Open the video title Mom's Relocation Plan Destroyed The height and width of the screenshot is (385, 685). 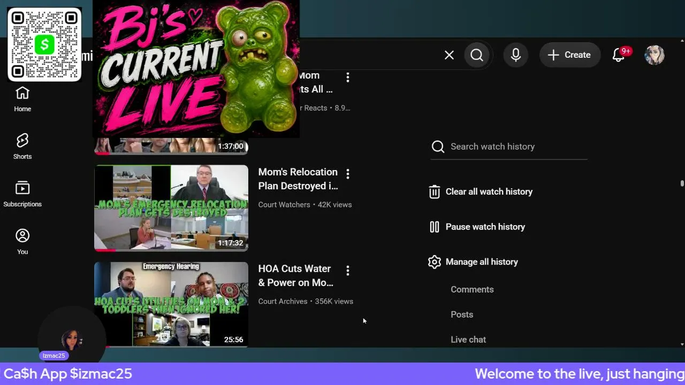pyautogui.click(x=298, y=179)
